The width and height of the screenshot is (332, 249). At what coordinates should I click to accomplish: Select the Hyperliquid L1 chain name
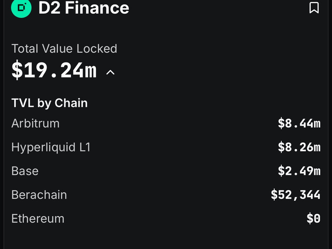click(x=51, y=147)
